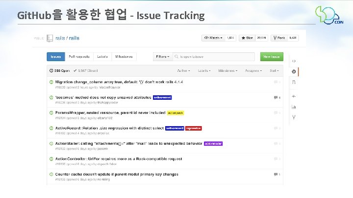Viewport: 353px width, 198px height.
Task: Click open-issue icon for 'becomes' method issue
Action: click(x=51, y=97)
